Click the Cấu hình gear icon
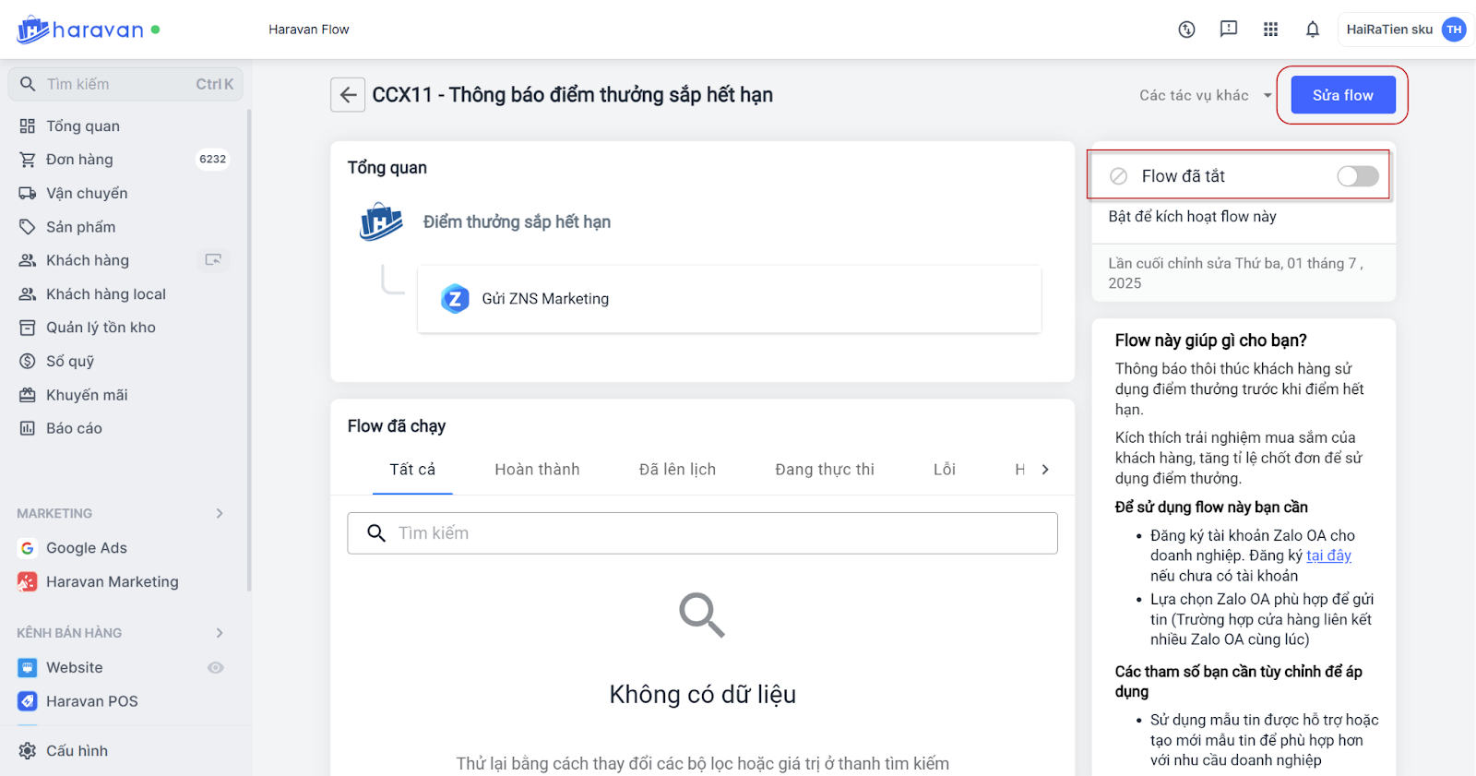The width and height of the screenshot is (1476, 776). pyautogui.click(x=28, y=751)
